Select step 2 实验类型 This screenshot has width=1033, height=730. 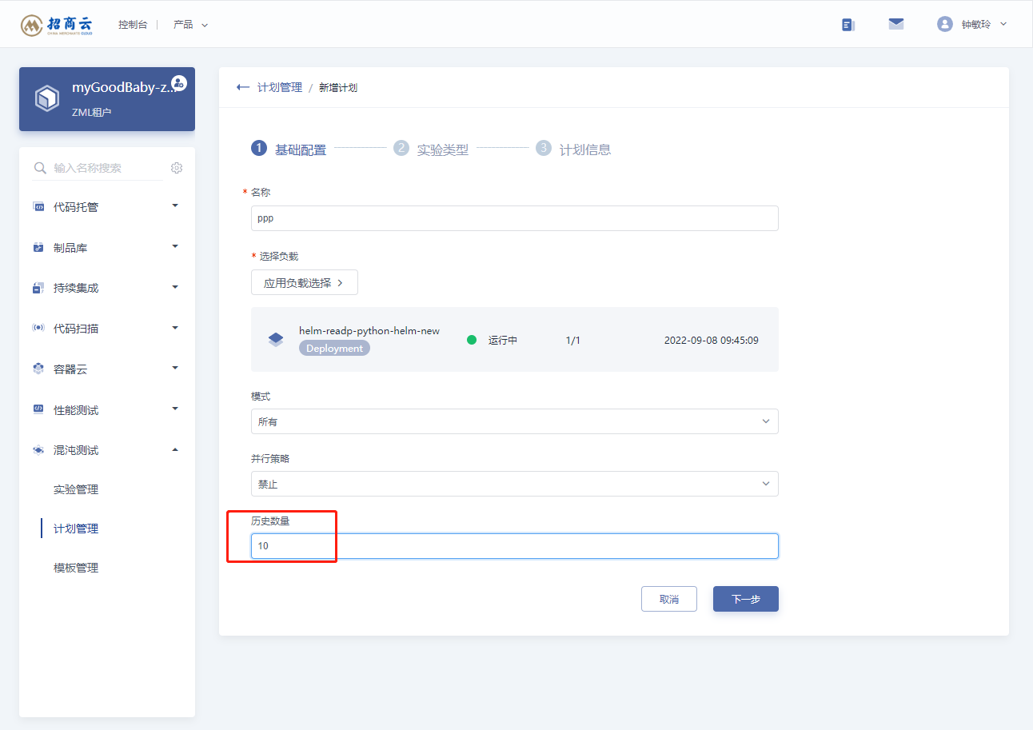(x=431, y=150)
